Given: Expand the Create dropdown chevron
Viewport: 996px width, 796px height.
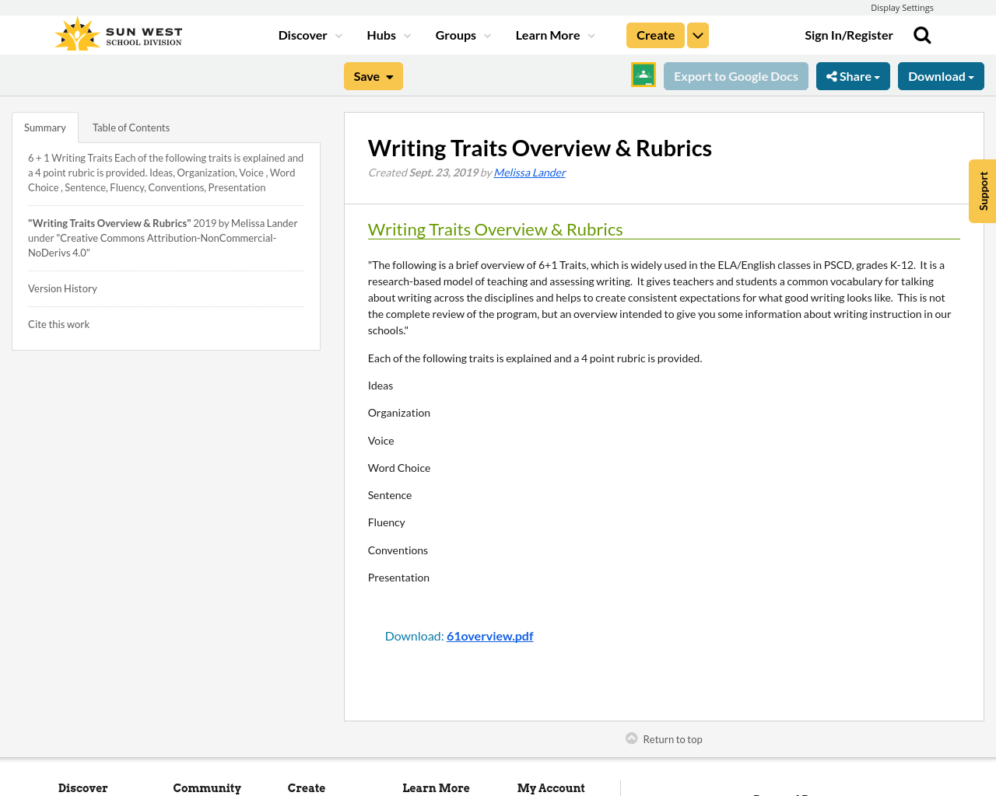Looking at the screenshot, I should pos(697,33).
